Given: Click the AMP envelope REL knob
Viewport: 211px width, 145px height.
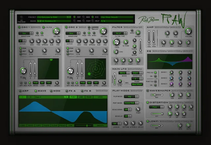Looking at the screenshot, I should click(x=188, y=43).
